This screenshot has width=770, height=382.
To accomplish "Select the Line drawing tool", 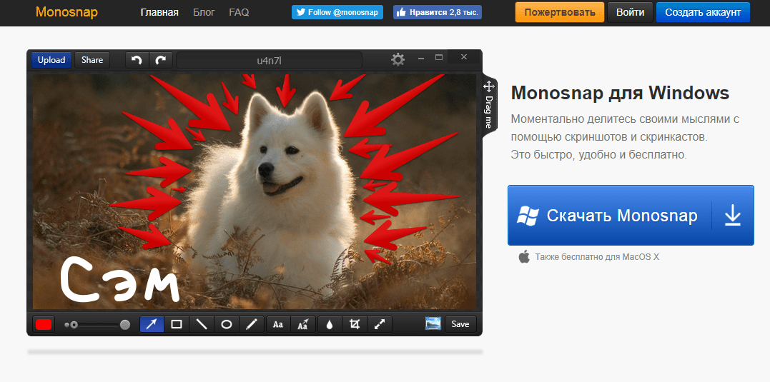I will (x=202, y=324).
